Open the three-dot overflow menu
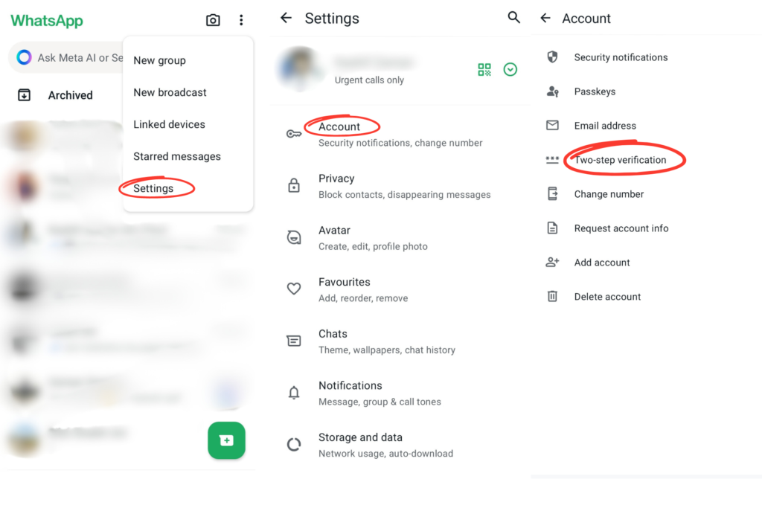The image size is (762, 508). click(x=241, y=20)
